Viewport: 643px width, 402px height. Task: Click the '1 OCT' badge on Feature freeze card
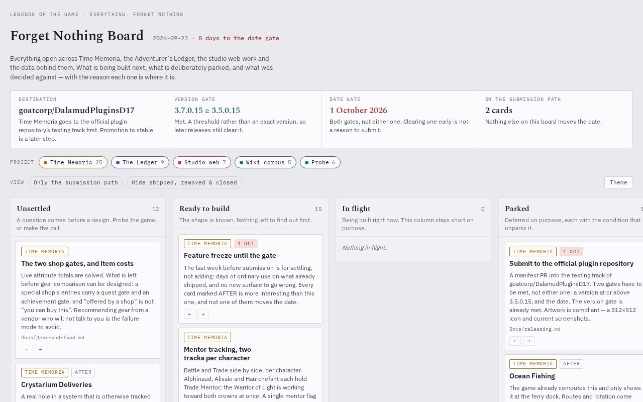coord(246,244)
